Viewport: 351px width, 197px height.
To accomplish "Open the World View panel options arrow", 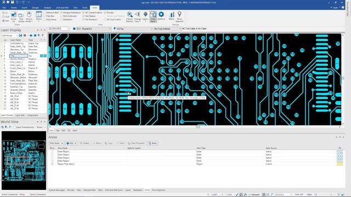I will pos(38,121).
